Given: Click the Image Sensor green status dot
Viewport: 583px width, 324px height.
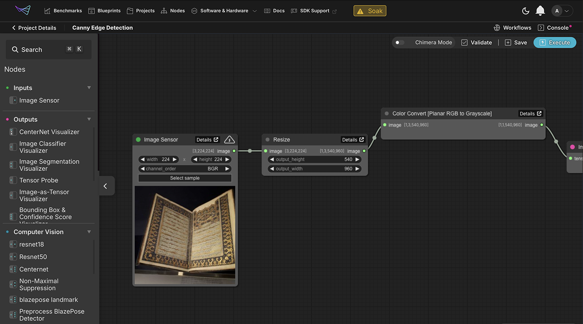Looking at the screenshot, I should pos(138,140).
